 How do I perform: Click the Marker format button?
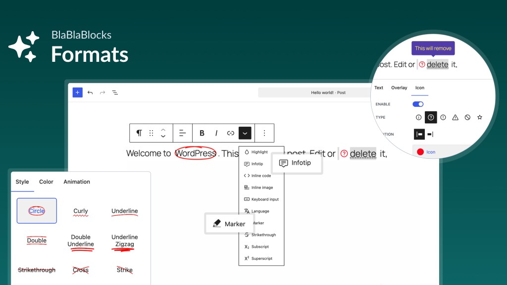pos(229,223)
